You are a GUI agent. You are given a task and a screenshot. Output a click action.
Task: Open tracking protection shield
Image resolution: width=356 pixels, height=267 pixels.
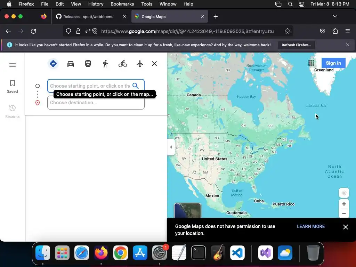68,31
